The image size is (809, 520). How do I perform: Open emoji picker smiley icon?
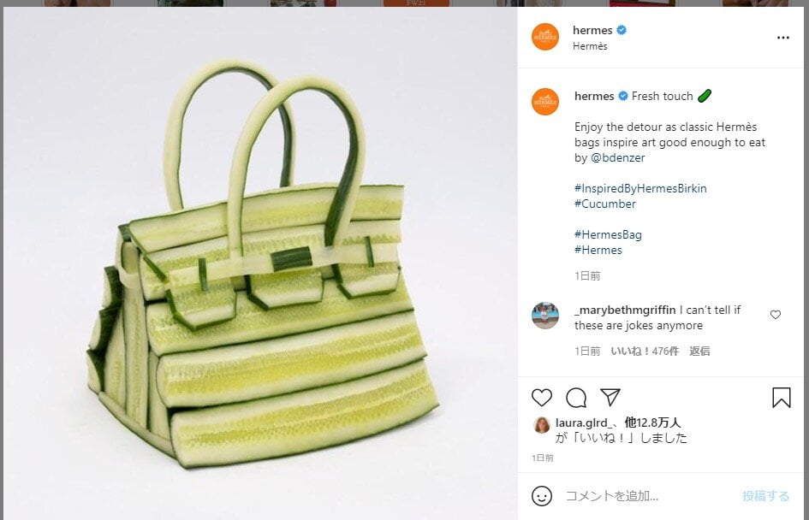(542, 496)
